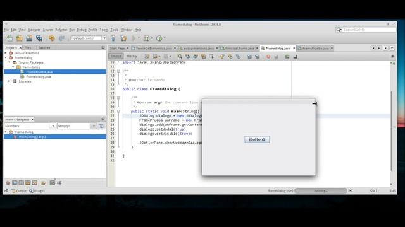Click the Undo toolbar icon
405x227 pixels.
(52, 38)
